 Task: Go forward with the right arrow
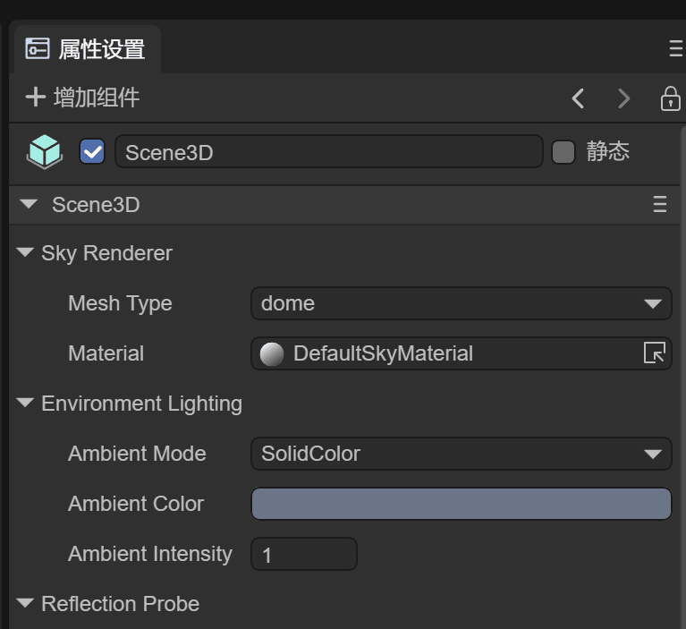(x=624, y=98)
